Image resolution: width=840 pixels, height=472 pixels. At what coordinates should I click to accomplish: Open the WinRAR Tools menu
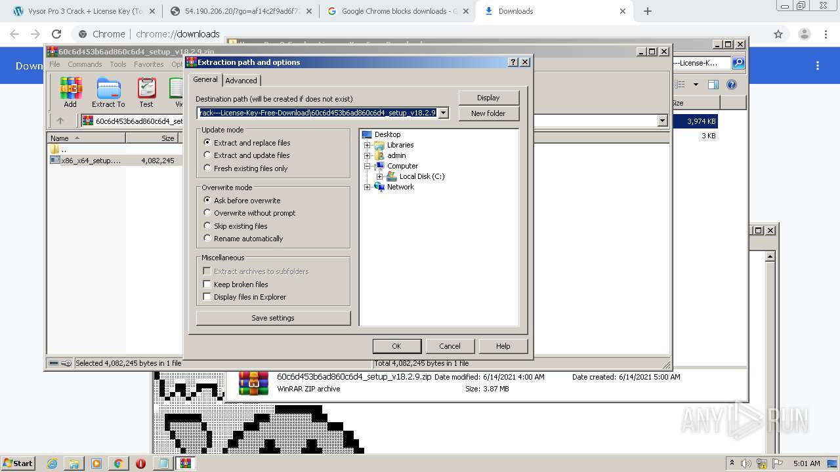coord(118,64)
